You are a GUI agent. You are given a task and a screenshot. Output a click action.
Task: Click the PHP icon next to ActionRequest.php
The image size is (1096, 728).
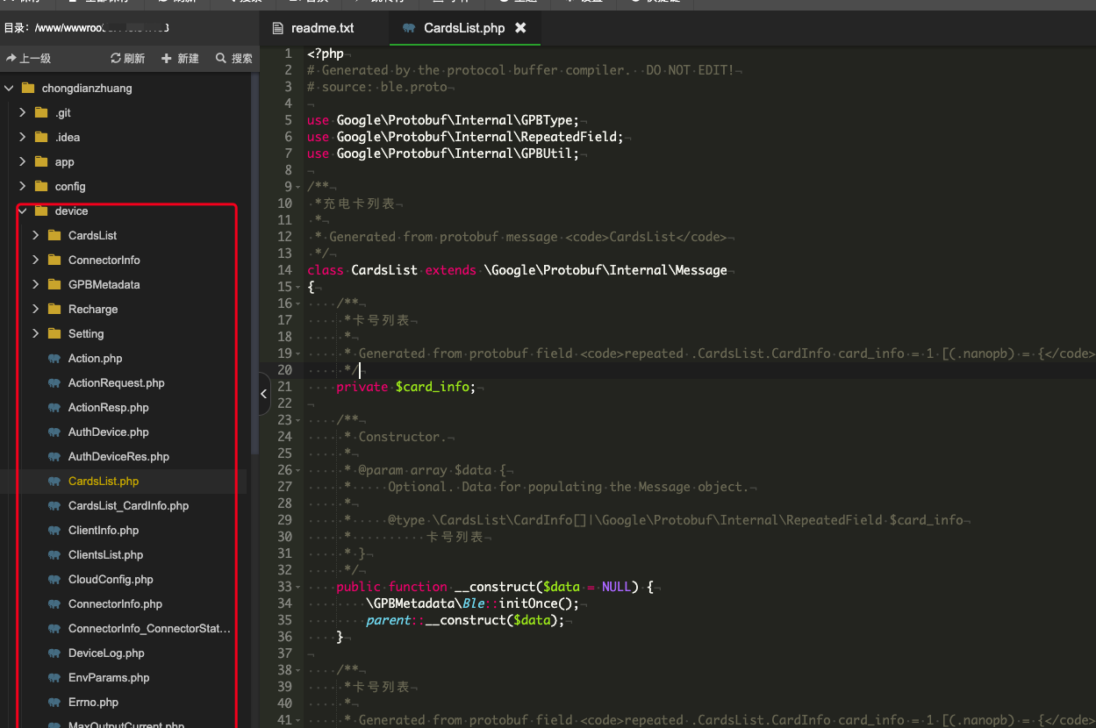(54, 383)
